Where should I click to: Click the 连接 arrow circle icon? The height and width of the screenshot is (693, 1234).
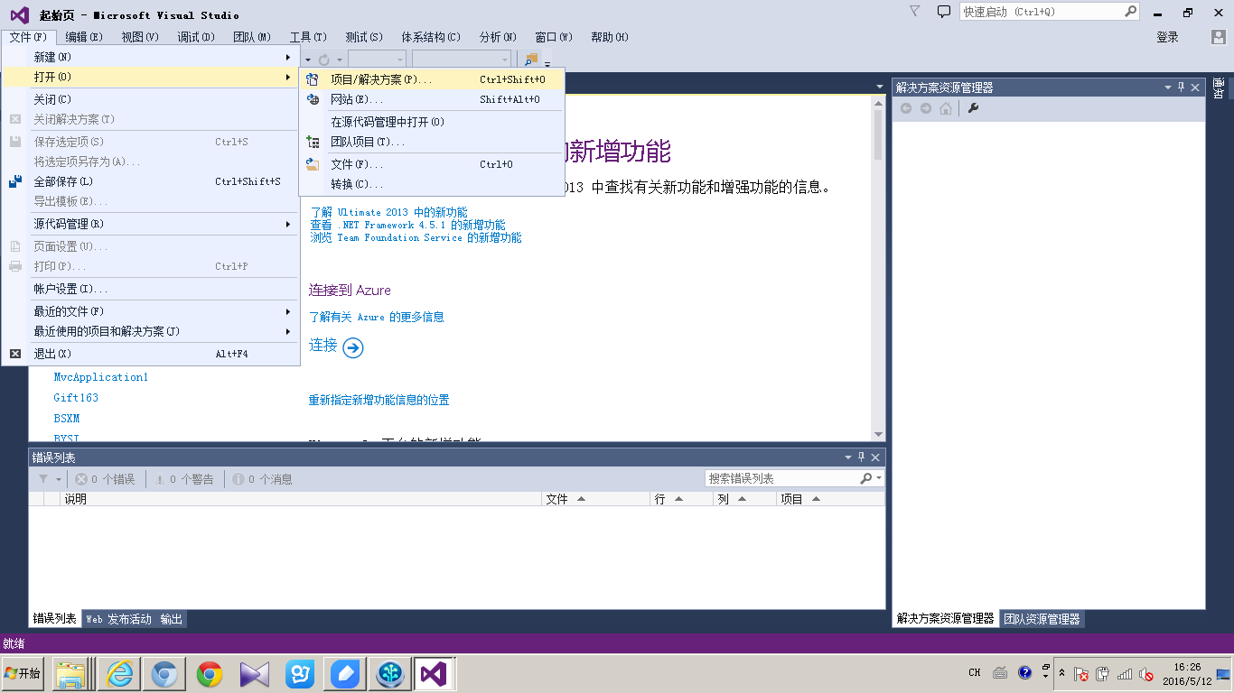point(353,347)
